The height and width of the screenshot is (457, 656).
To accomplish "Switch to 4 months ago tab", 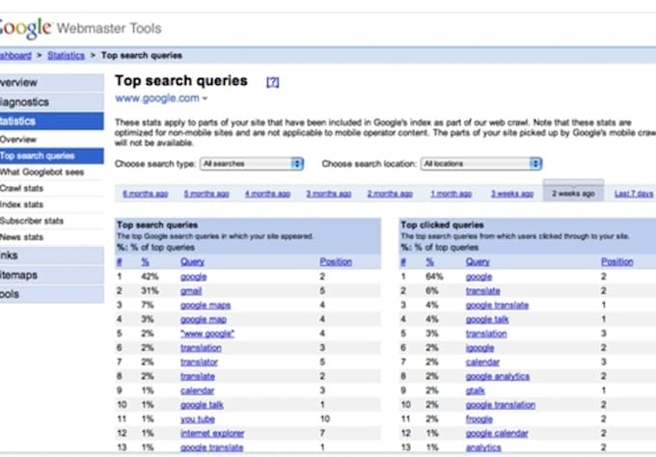I will coord(267,194).
